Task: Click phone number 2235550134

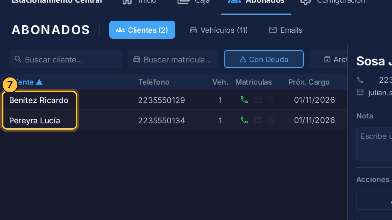Action: (x=161, y=120)
